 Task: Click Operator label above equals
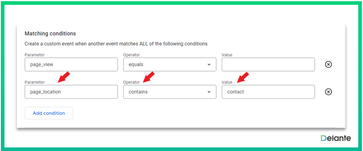coord(131,55)
